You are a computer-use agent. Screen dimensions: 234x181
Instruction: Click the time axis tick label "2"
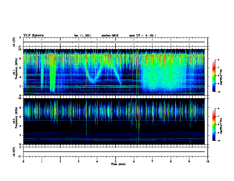(60, 161)
